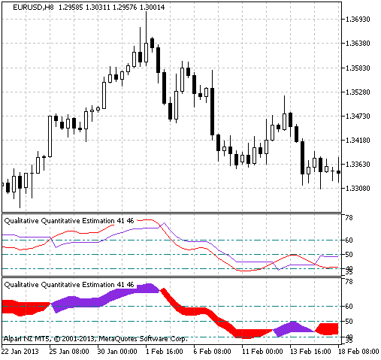The height and width of the screenshot is (360, 381).
Task: Click the 11 Feb 00:00 time label
Action: click(x=262, y=352)
